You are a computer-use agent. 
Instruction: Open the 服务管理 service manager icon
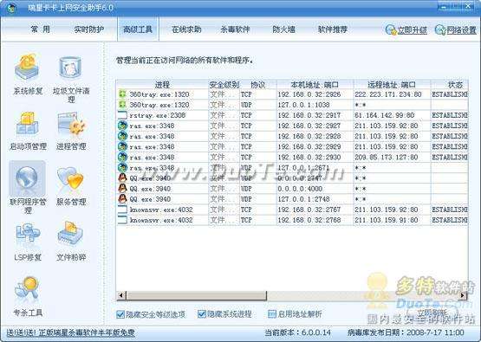[70, 178]
